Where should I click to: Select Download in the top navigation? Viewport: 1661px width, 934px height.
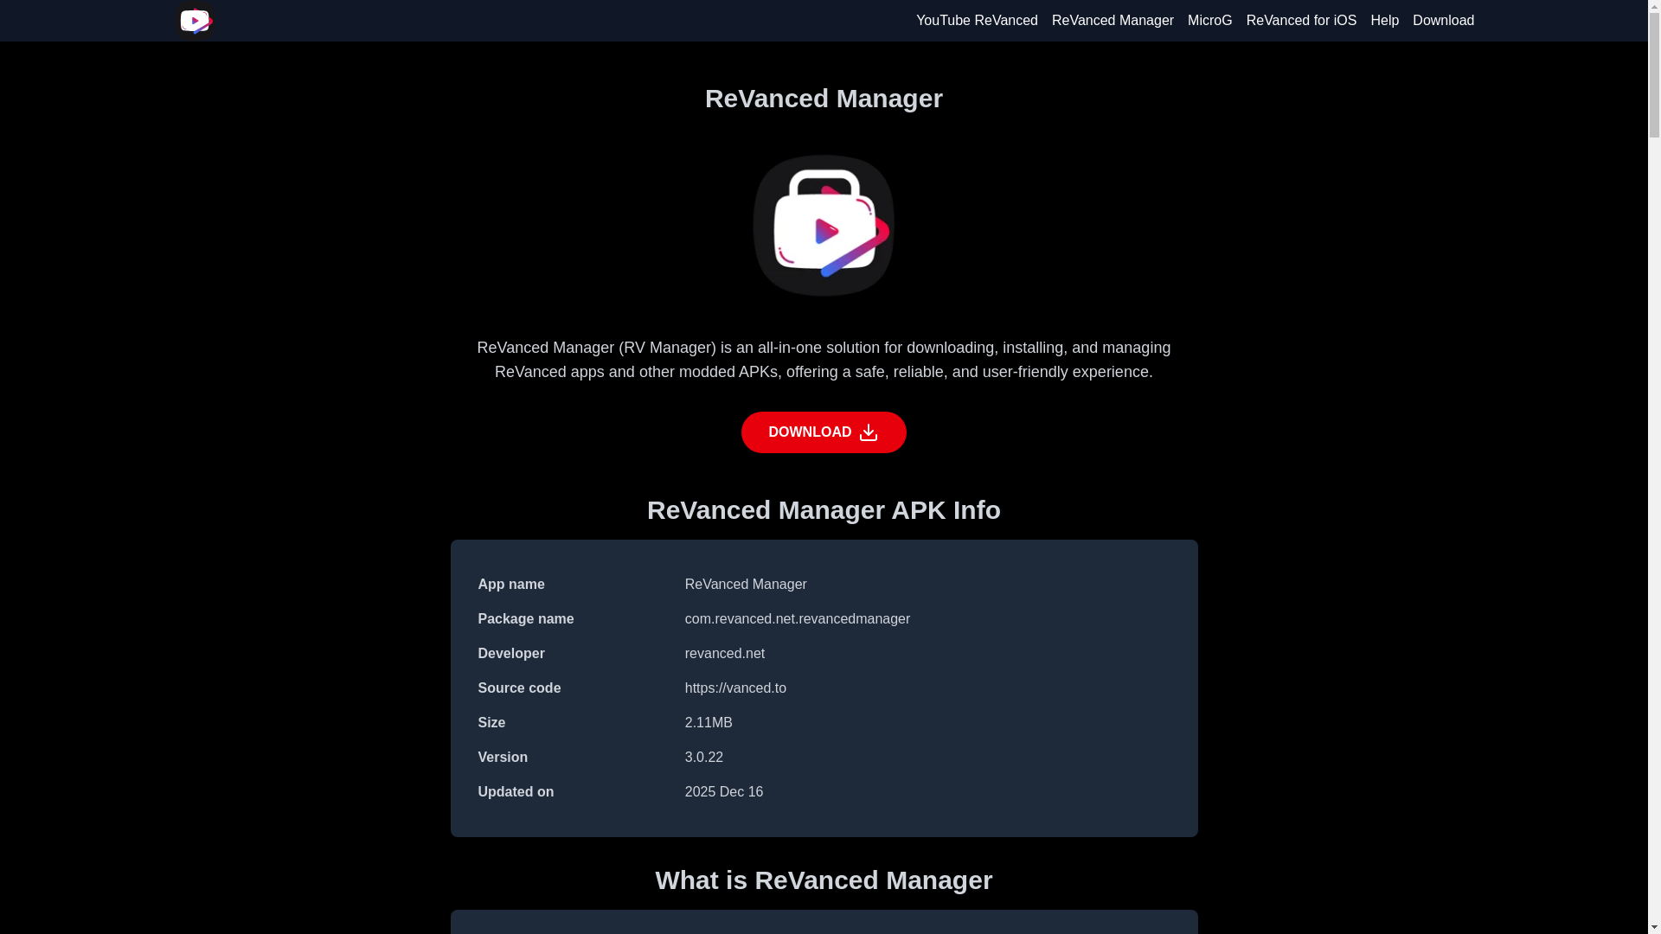coord(1443,21)
